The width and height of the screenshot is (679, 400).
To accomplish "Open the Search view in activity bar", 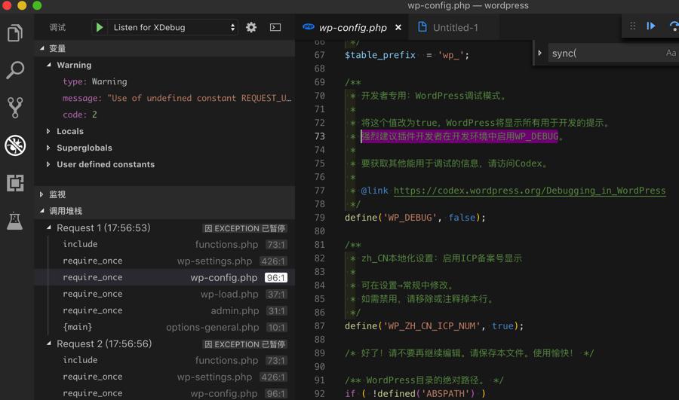I will [15, 70].
